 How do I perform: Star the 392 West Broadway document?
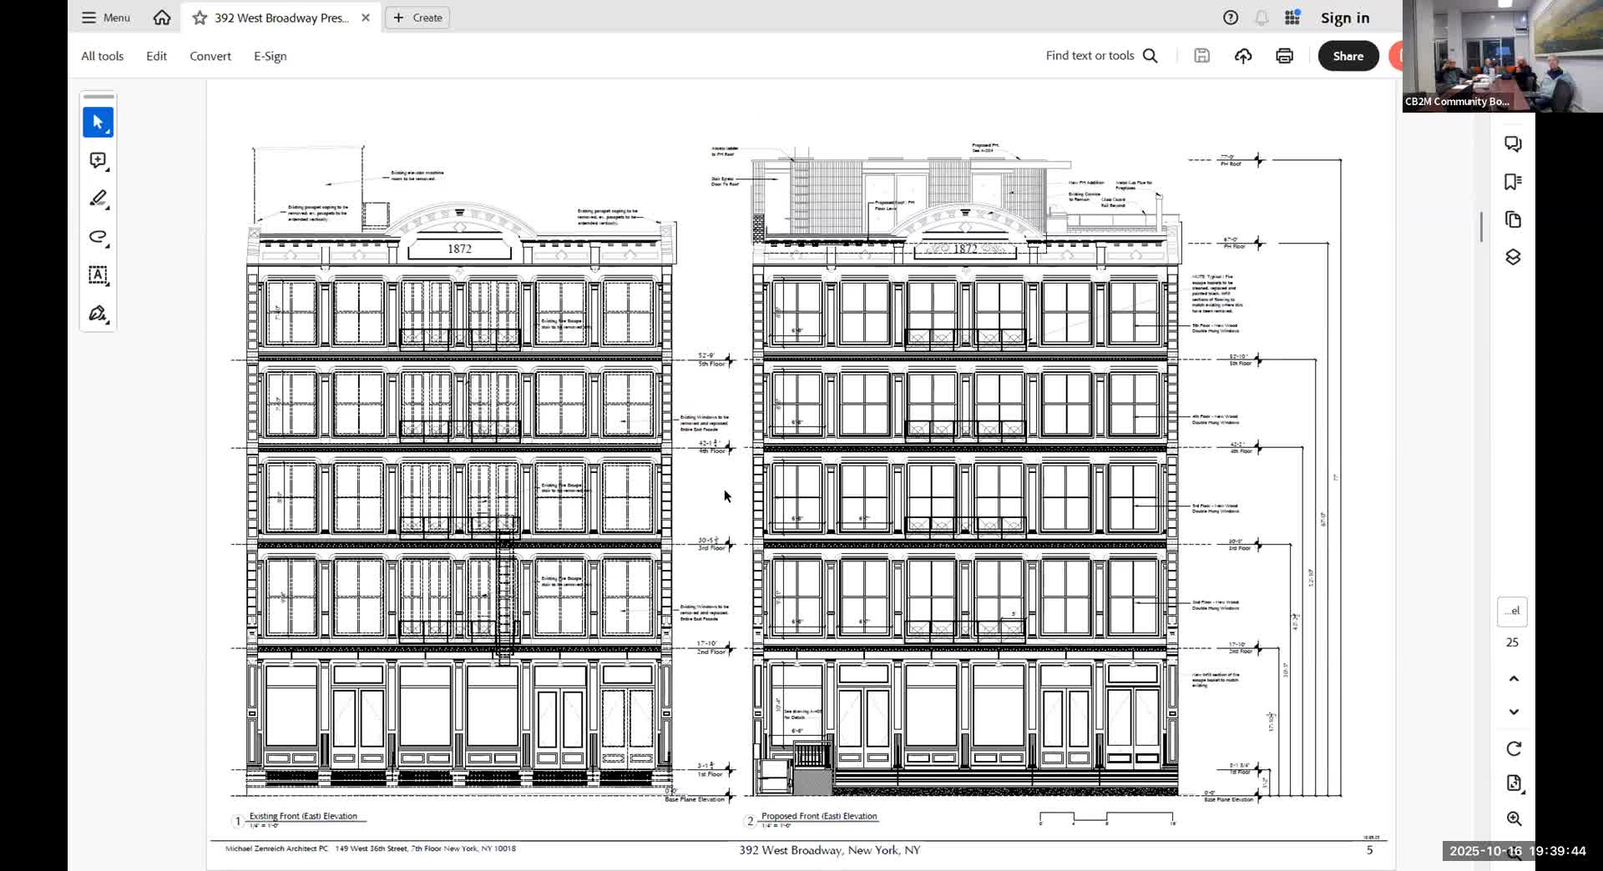(200, 18)
